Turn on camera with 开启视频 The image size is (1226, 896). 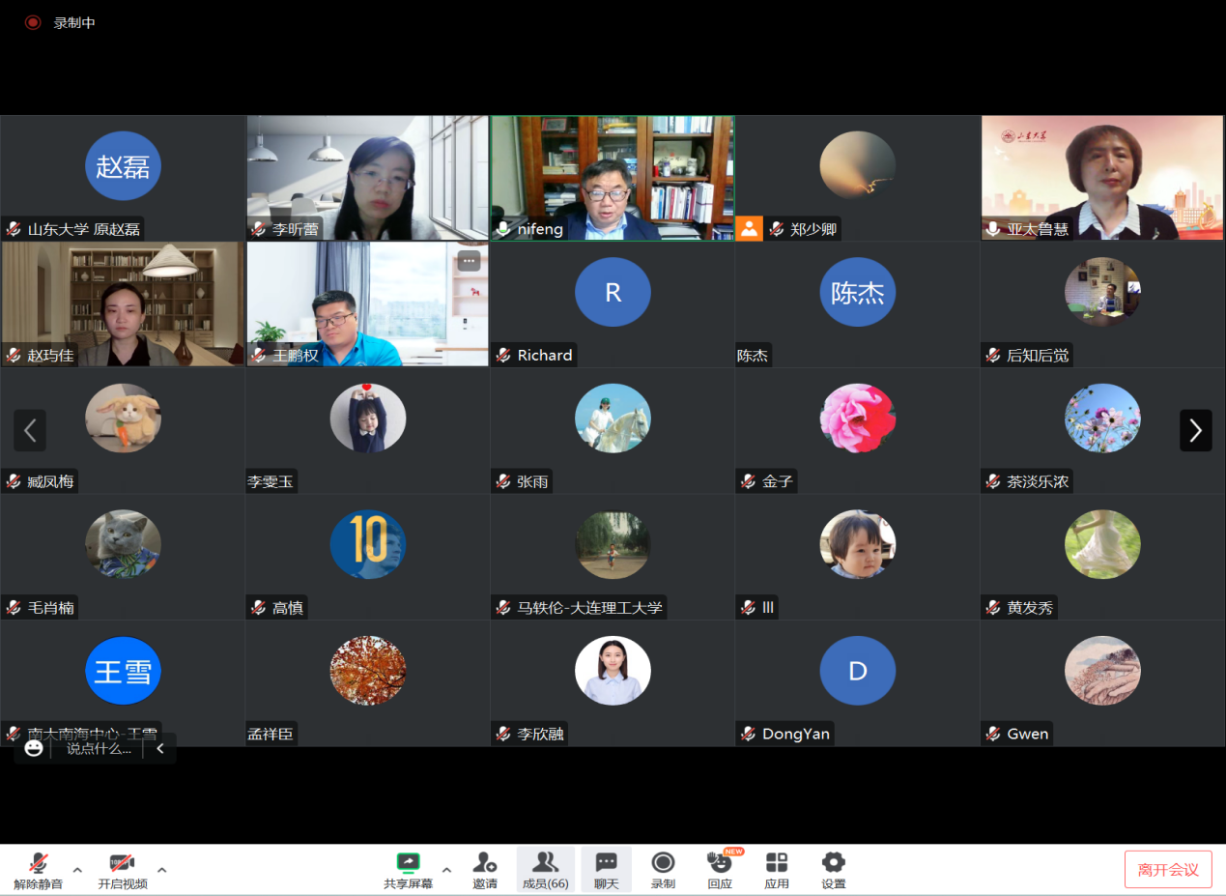[122, 863]
